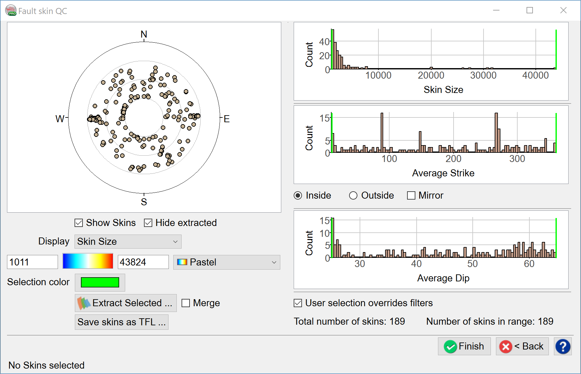Select the Inside radio button
581x374 pixels.
click(x=298, y=195)
